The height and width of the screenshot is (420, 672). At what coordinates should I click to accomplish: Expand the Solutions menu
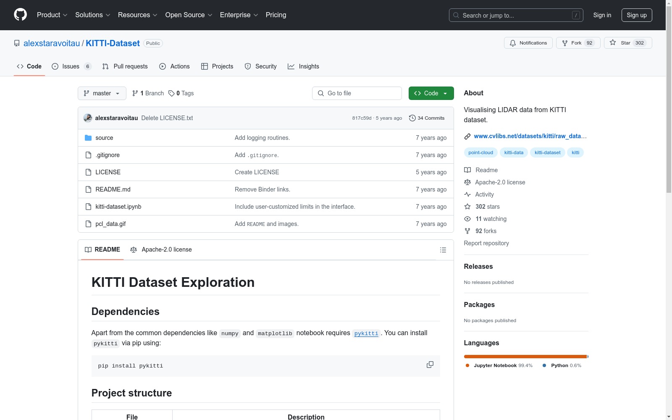point(93,15)
